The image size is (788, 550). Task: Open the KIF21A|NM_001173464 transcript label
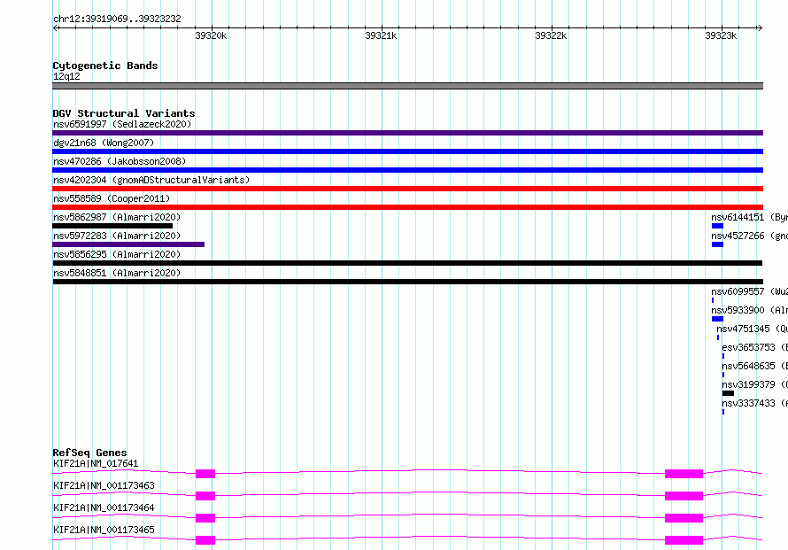[x=104, y=507]
